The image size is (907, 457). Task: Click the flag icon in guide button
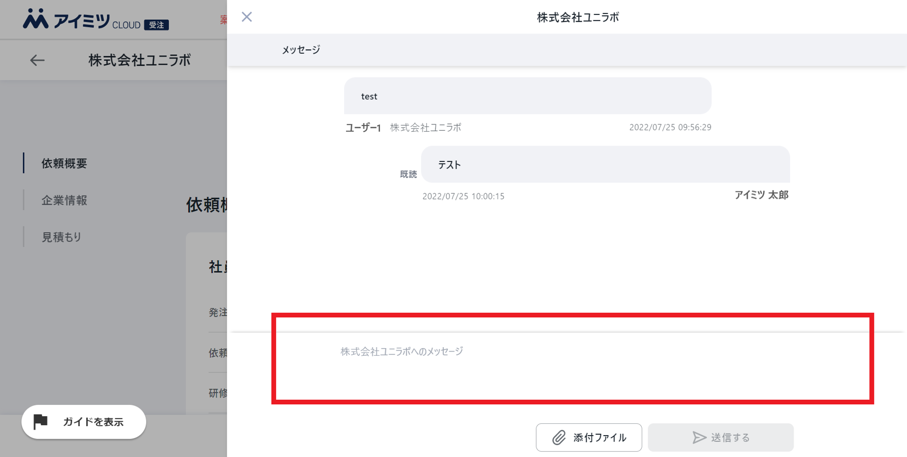coord(41,422)
